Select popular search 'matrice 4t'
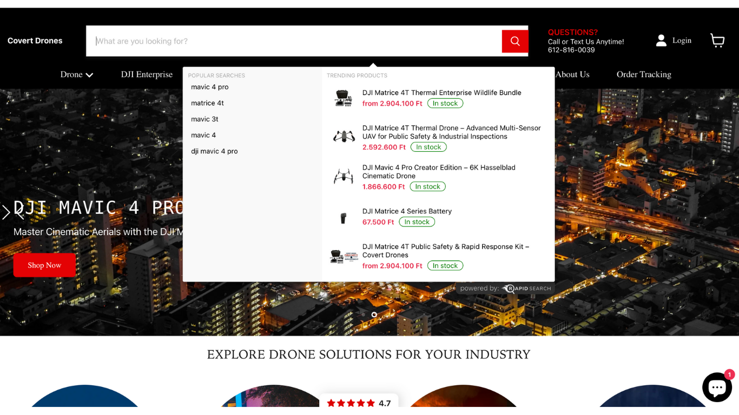This screenshot has height=415, width=739. coord(207,103)
